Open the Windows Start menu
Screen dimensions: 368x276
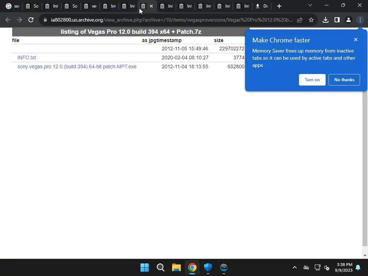pos(144,267)
